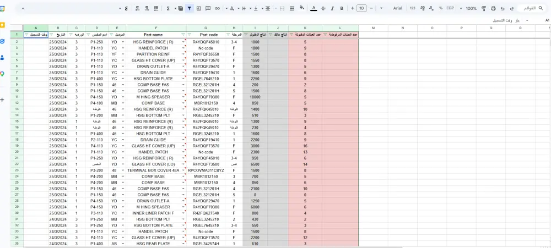Decrease font size with minus button
This screenshot has width=551, height=248.
(371, 8)
